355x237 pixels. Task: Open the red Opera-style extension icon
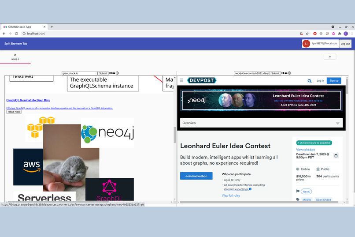[x=315, y=34]
